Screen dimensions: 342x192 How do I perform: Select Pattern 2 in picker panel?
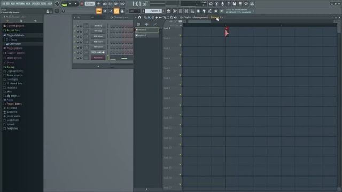click(147, 35)
